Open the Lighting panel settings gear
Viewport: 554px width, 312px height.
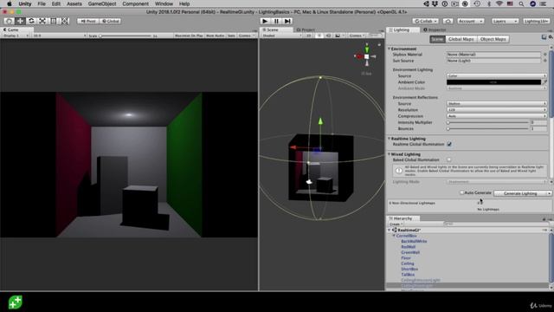pyautogui.click(x=551, y=36)
